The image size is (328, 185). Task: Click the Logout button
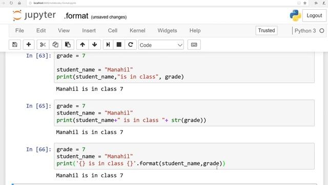314,15
